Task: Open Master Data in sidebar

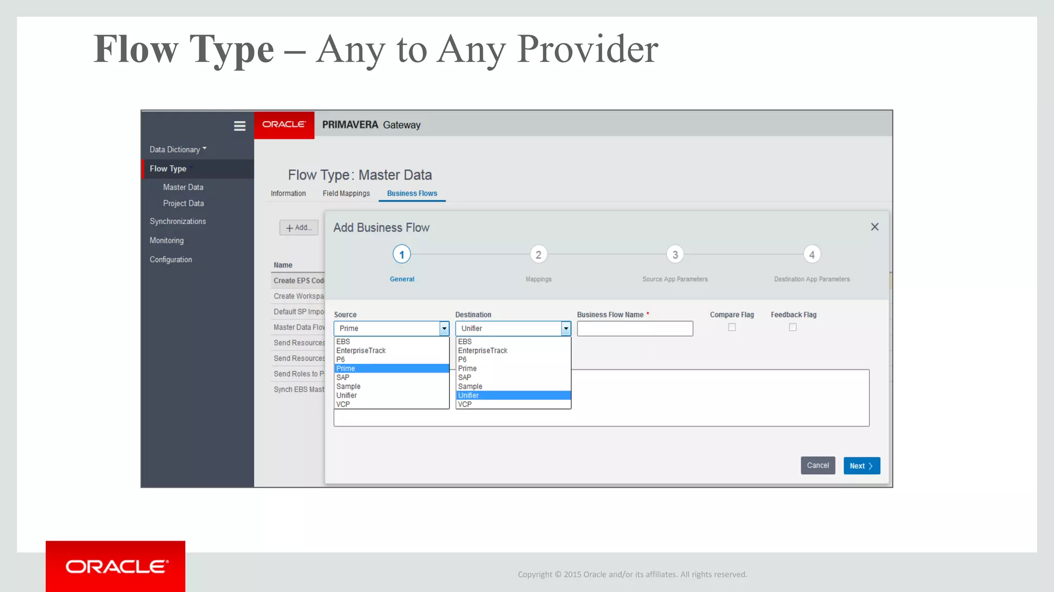Action: coord(183,187)
